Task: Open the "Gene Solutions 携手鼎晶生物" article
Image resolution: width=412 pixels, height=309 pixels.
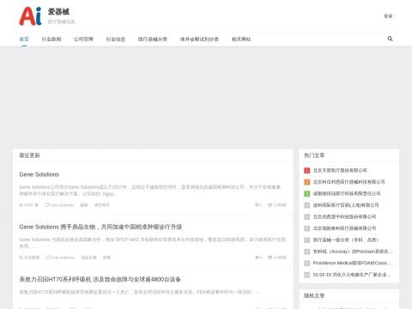Action: pos(100,227)
